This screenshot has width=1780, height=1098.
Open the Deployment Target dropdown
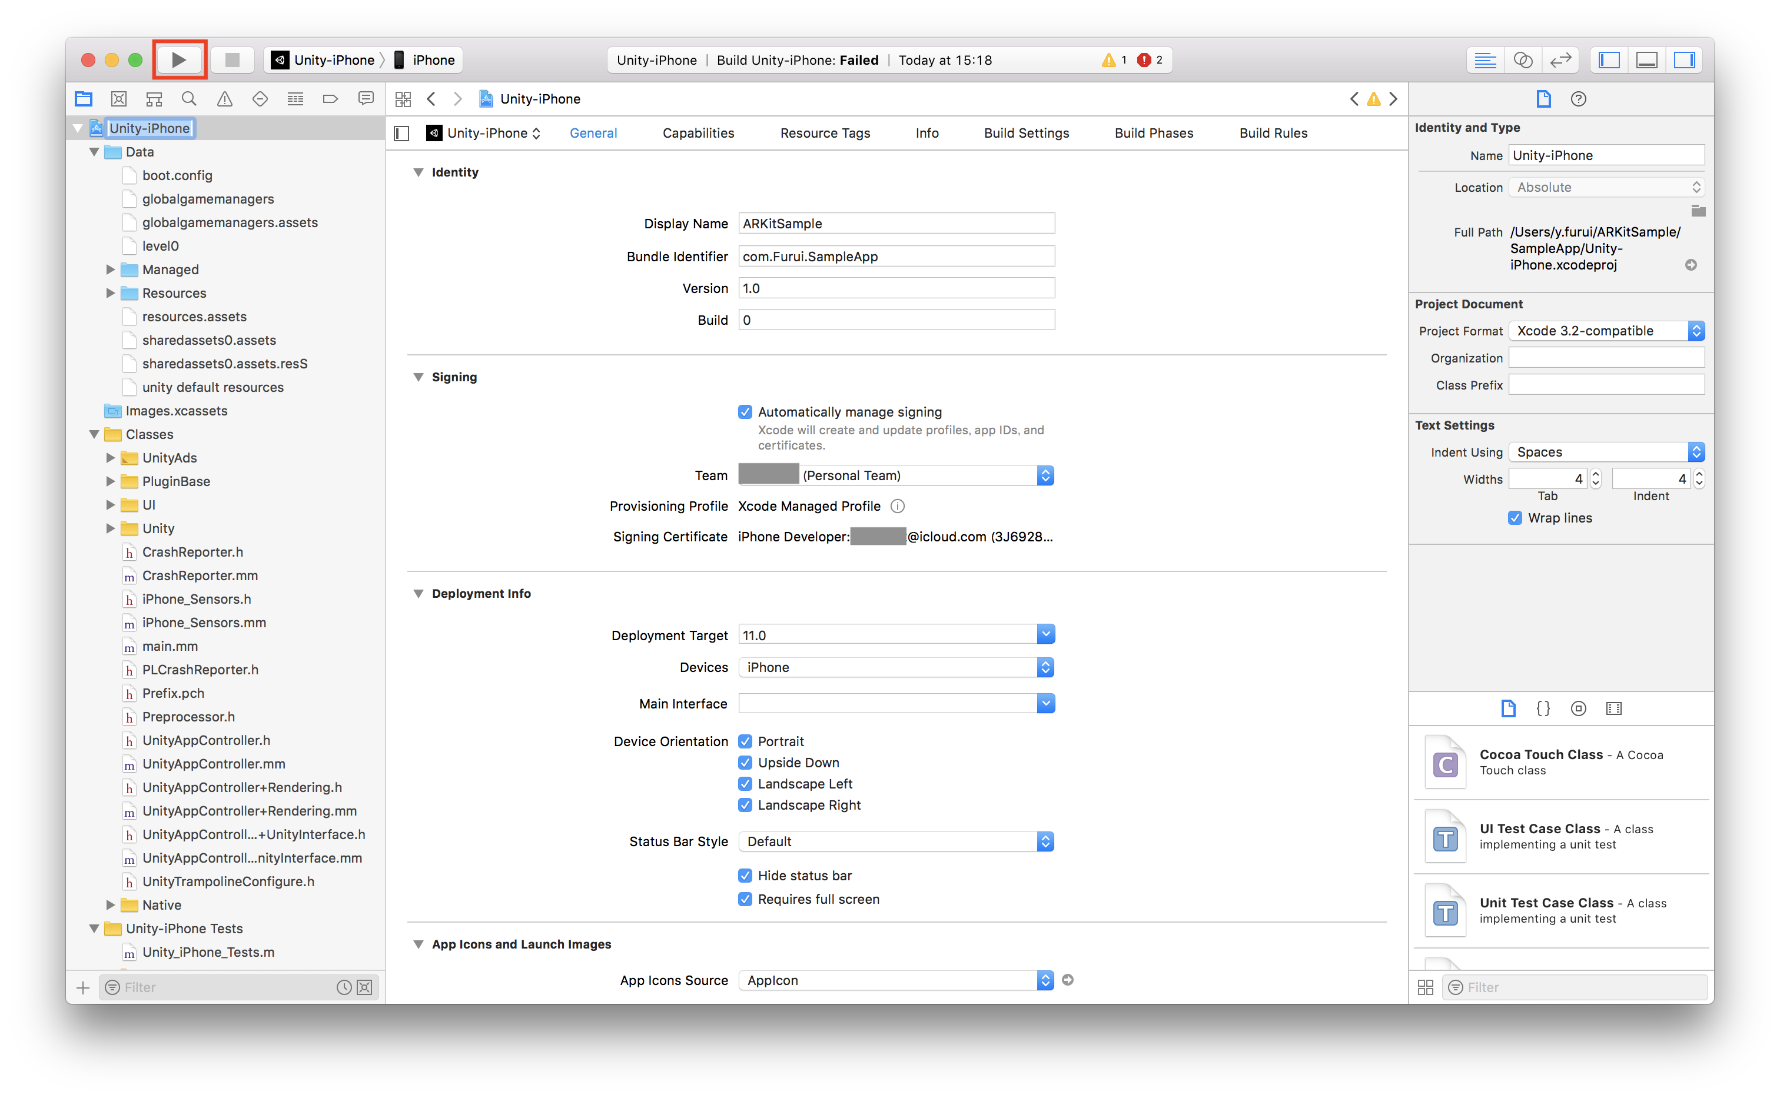tap(1045, 635)
